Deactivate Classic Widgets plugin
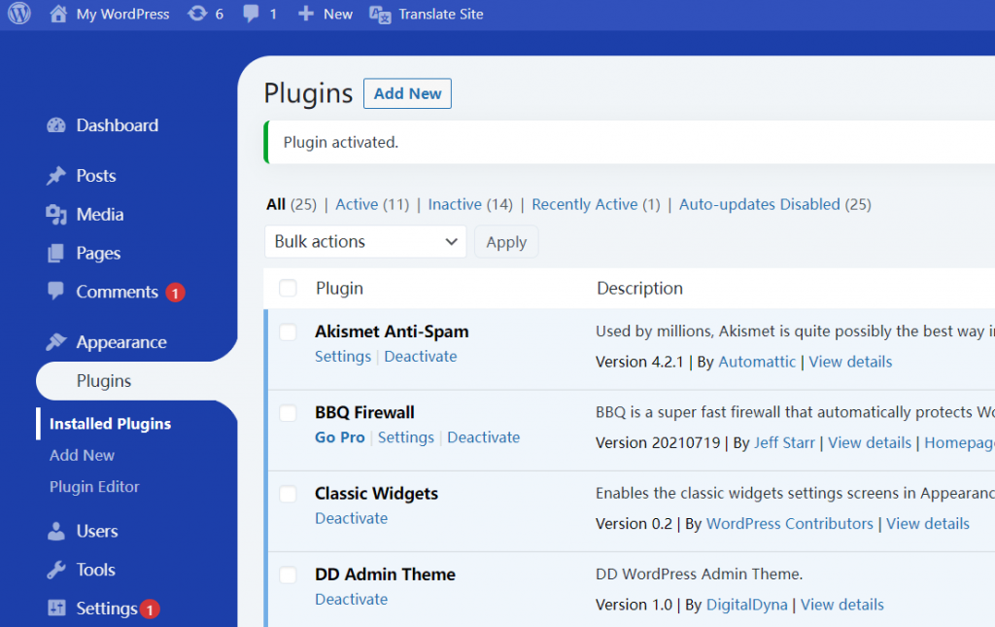 point(352,518)
